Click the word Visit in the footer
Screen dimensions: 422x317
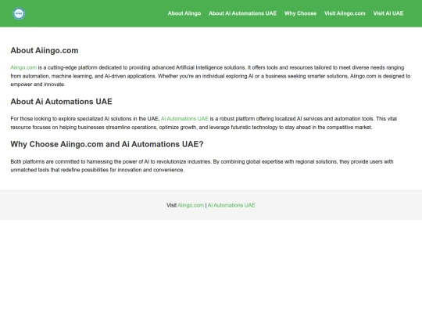point(171,205)
